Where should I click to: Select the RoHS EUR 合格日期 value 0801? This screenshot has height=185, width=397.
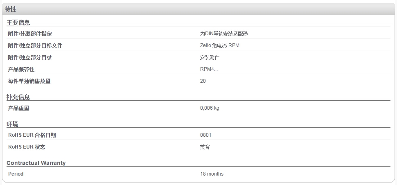[x=205, y=135]
